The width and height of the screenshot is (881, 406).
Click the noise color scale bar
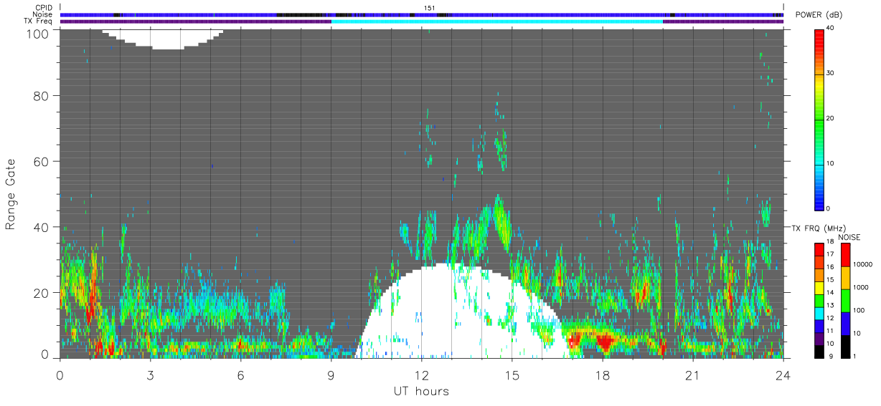pyautogui.click(x=847, y=301)
